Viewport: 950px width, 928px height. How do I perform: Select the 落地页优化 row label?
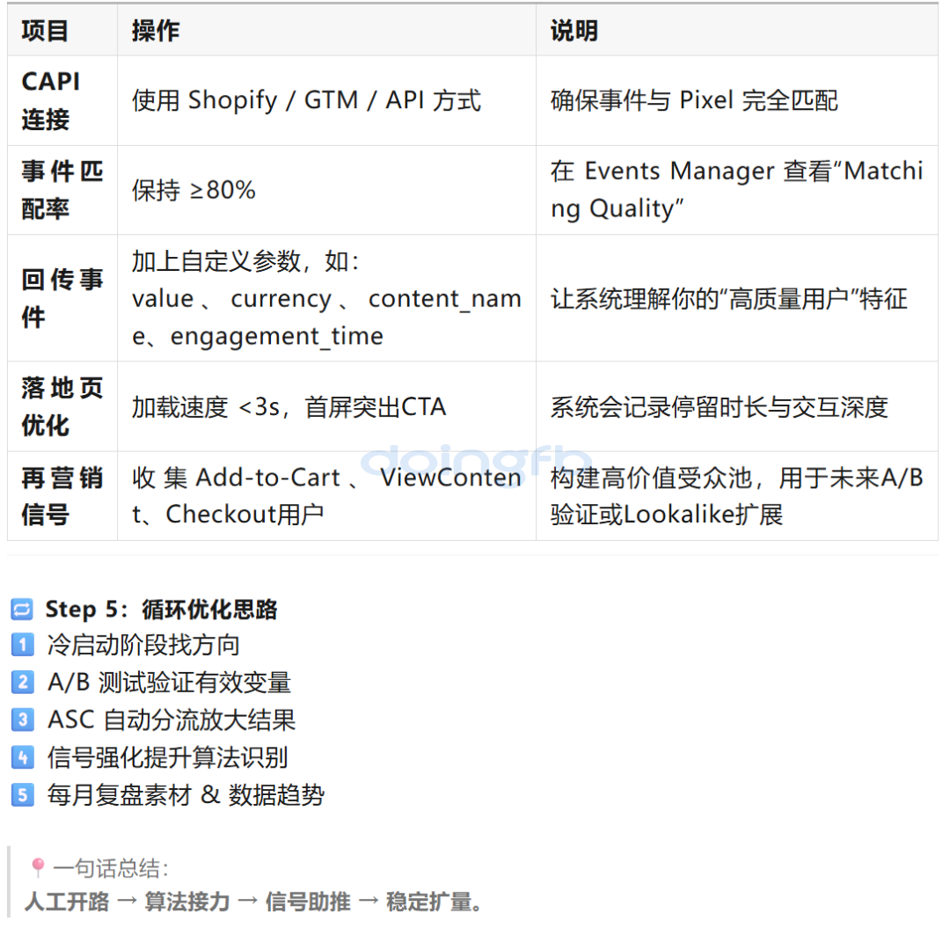coord(62,406)
